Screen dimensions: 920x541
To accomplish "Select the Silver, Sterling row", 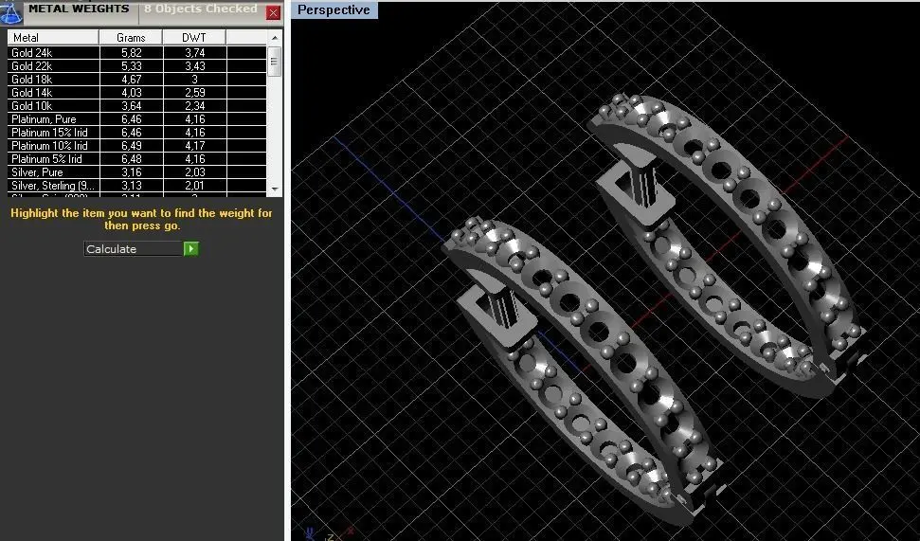I will click(x=136, y=186).
